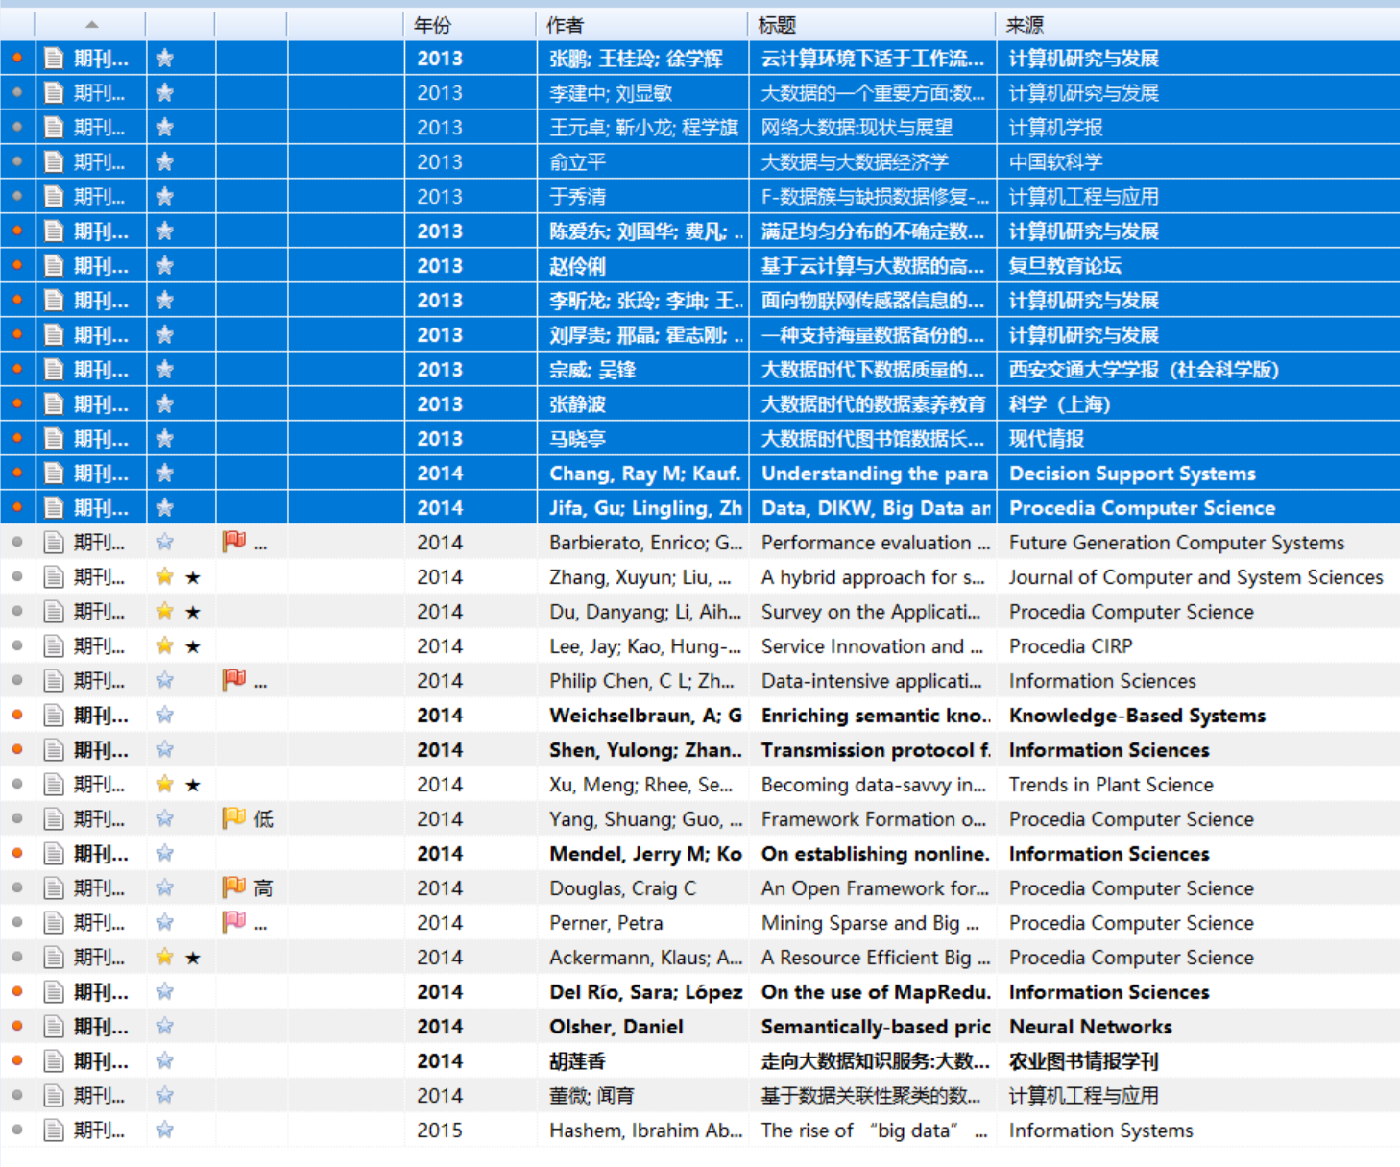Click the gray read dot on the 董微; 闻育 row
This screenshot has height=1167, width=1400.
click(x=17, y=1096)
